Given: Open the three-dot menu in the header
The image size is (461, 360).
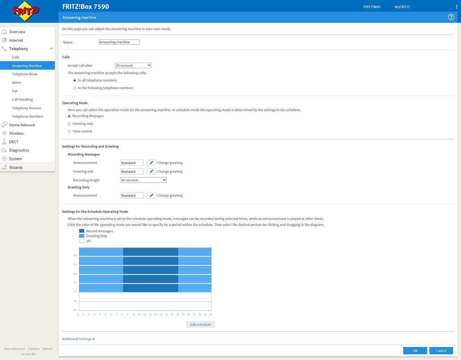Looking at the screenshot, I should click(x=457, y=7).
